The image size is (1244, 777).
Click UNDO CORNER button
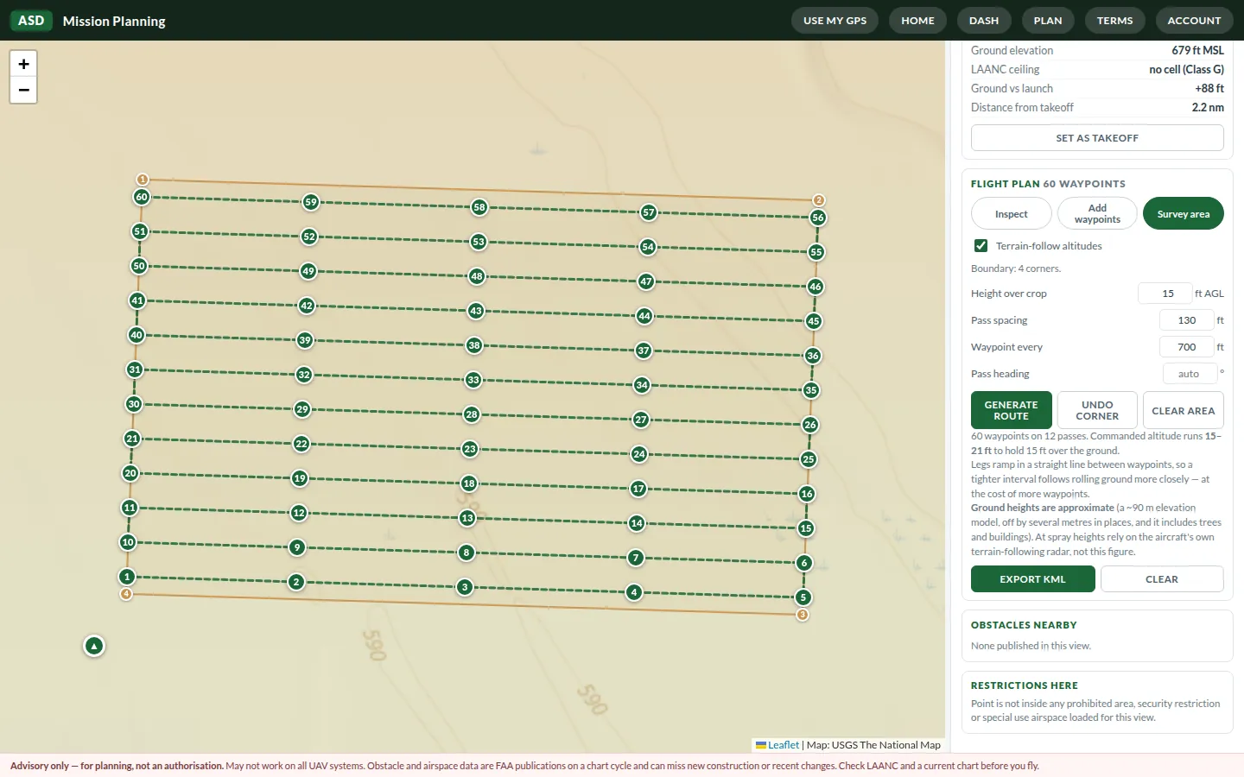[x=1097, y=410]
